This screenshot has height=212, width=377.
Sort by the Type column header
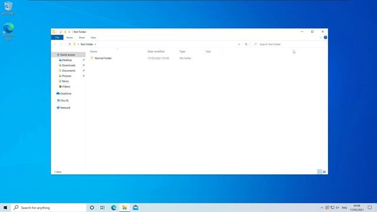pyautogui.click(x=182, y=51)
